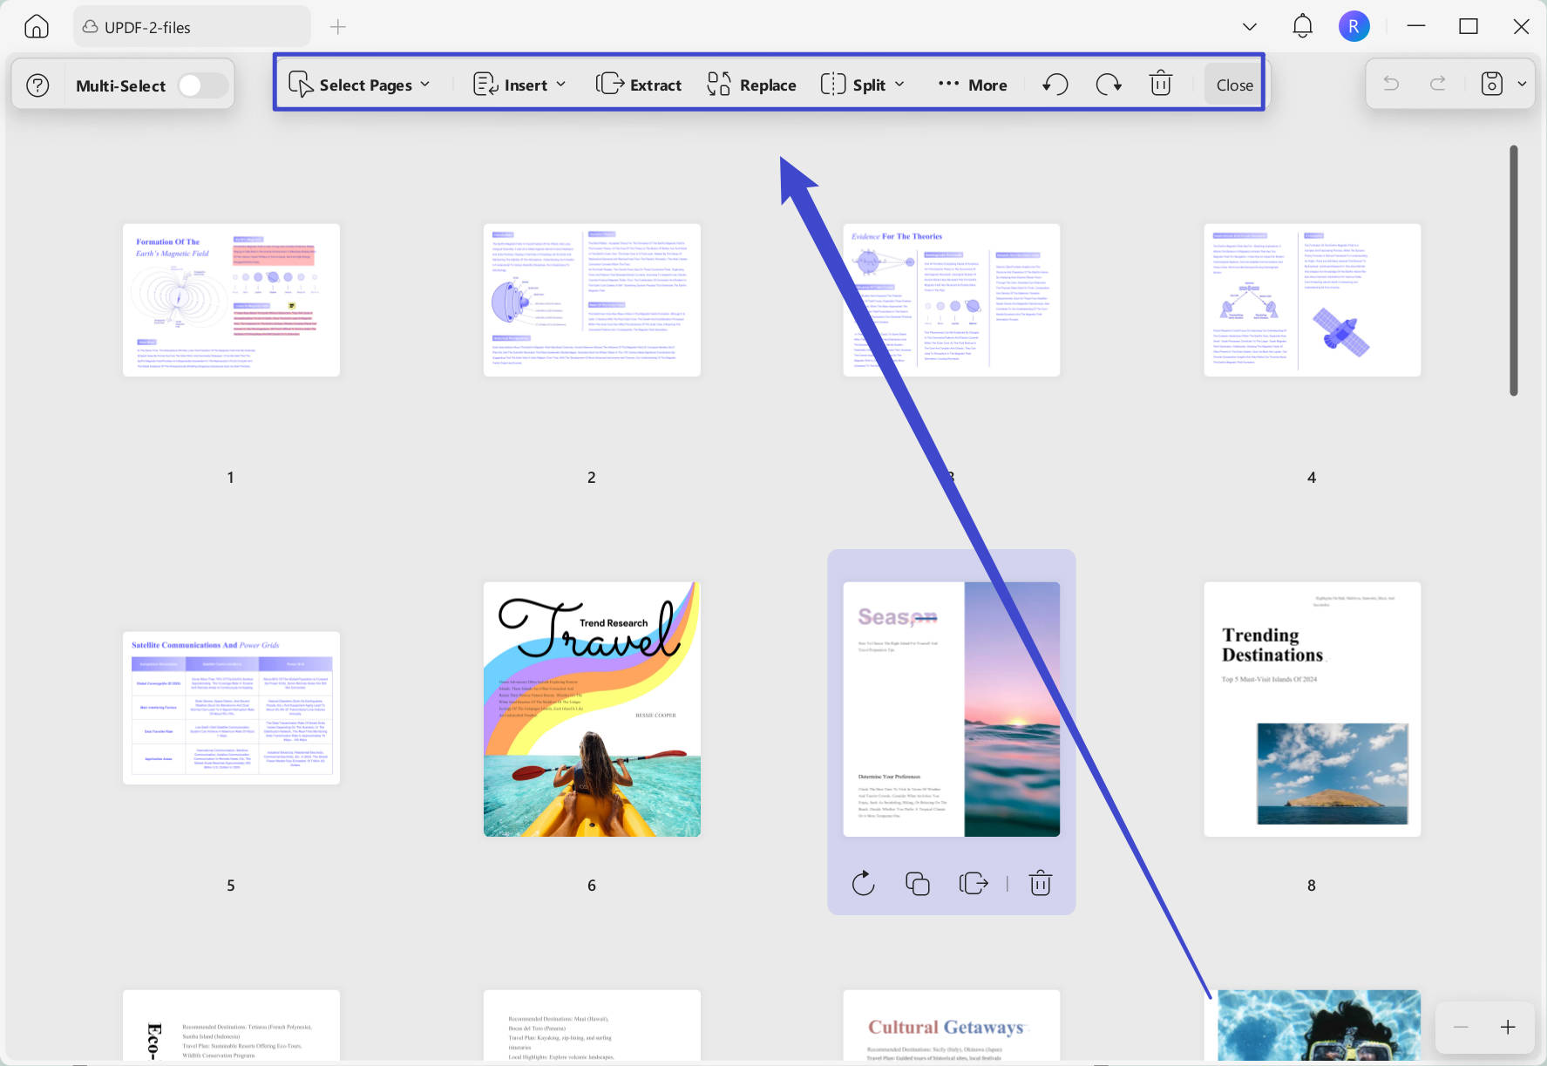Expand the tab list chevron in the title bar
This screenshot has height=1066, width=1547.
point(1249,27)
